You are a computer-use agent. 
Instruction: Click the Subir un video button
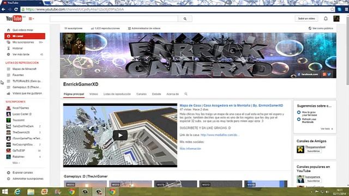point(306,19)
